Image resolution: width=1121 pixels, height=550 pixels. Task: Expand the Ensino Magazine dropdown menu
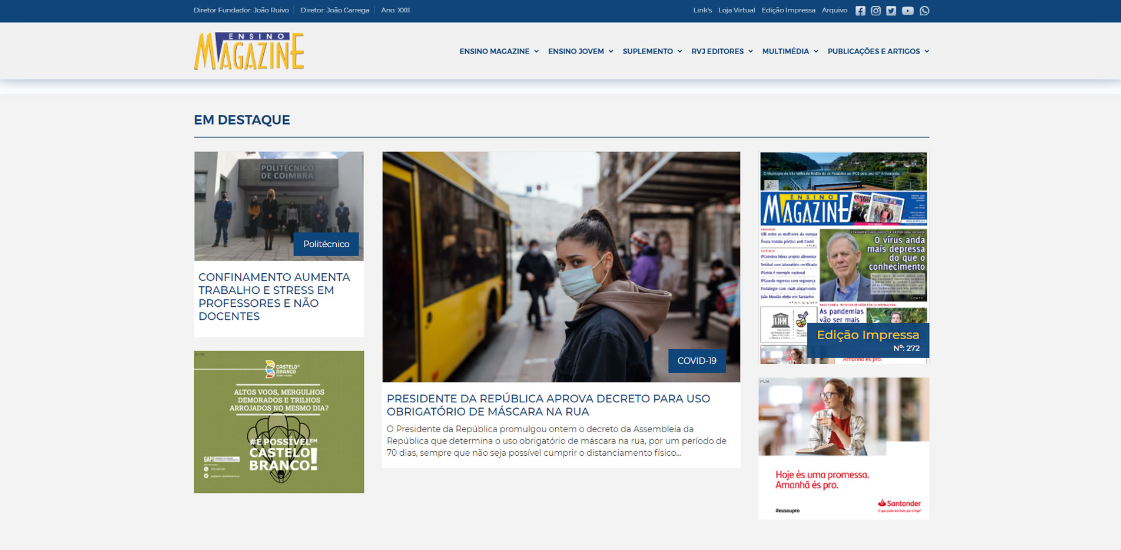[499, 51]
